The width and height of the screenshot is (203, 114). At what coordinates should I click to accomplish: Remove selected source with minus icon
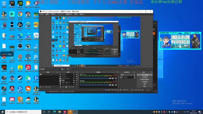point(63,87)
